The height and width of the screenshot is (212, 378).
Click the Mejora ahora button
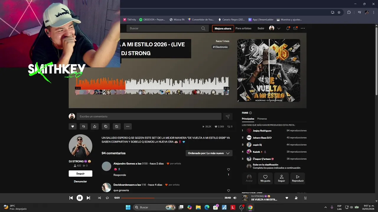pos(223,28)
